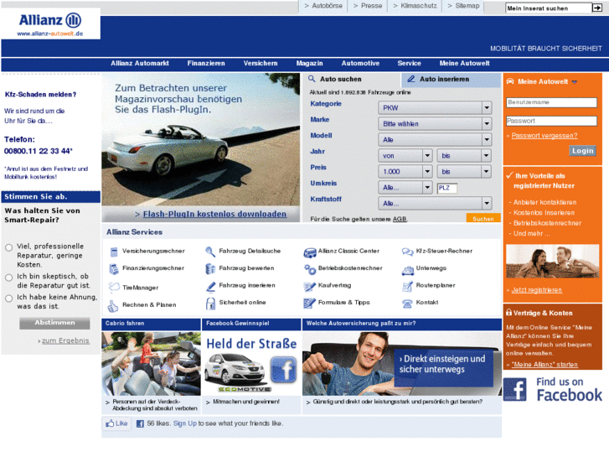609x457 pixels.
Task: Click the PLZ input field
Action: coord(447,188)
